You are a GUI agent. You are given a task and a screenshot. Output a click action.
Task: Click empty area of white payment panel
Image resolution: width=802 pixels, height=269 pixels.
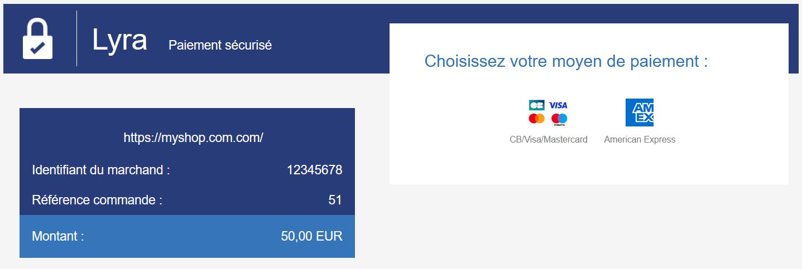point(589,164)
